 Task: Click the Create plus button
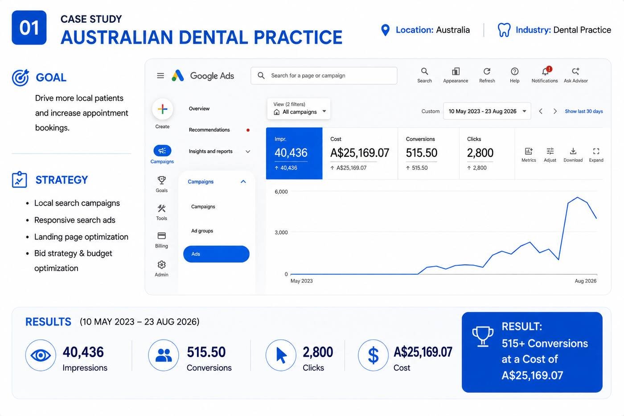click(x=162, y=109)
